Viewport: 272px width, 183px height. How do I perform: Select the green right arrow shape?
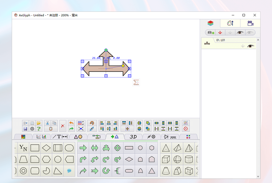pos(83,148)
